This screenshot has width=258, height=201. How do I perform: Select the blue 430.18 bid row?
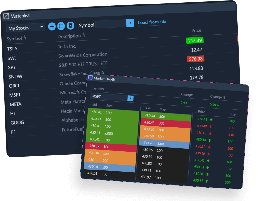110,167
